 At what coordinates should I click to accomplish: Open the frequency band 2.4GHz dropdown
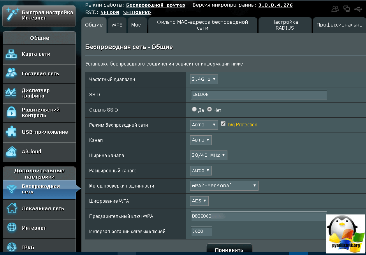(x=204, y=79)
